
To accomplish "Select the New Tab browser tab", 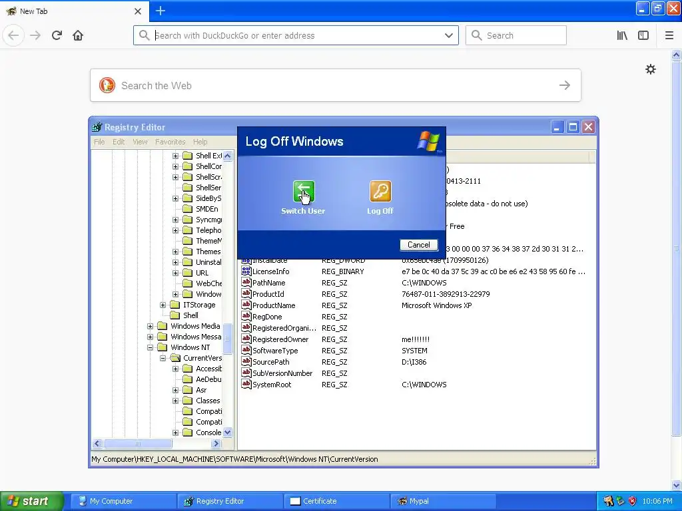I will tap(75, 11).
